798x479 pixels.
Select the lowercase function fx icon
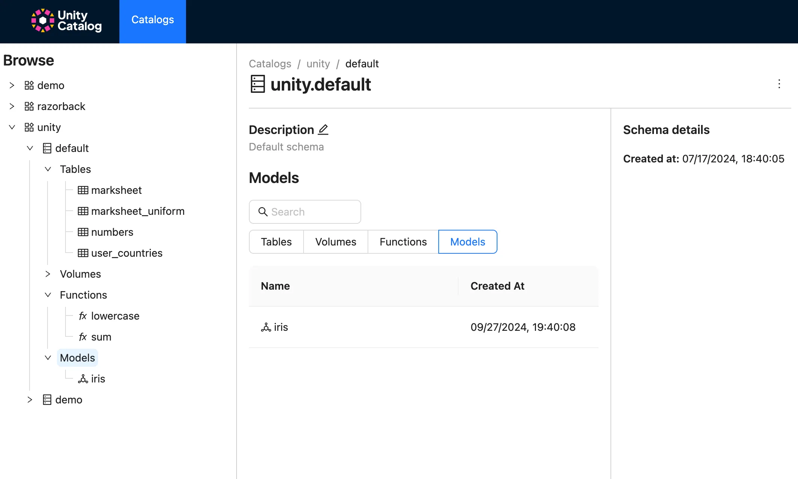(x=82, y=315)
